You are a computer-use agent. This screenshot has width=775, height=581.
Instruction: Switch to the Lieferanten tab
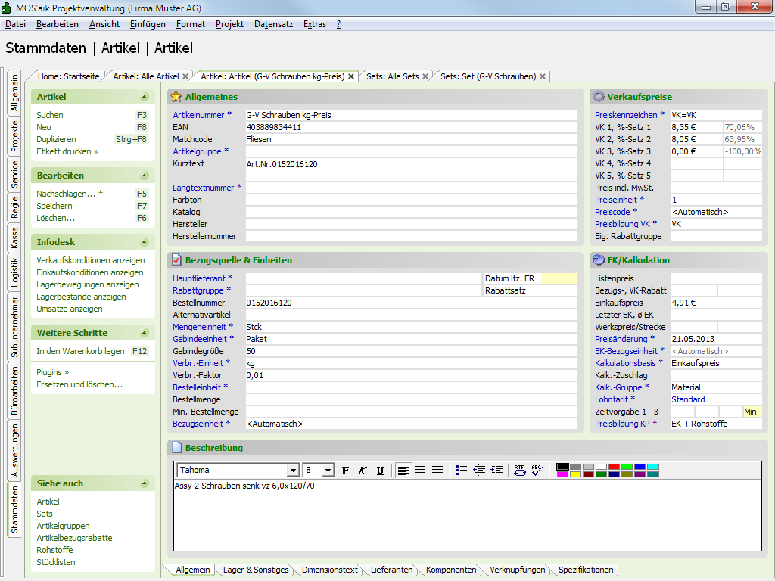(391, 570)
